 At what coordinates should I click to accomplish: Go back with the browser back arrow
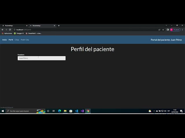[3, 30]
